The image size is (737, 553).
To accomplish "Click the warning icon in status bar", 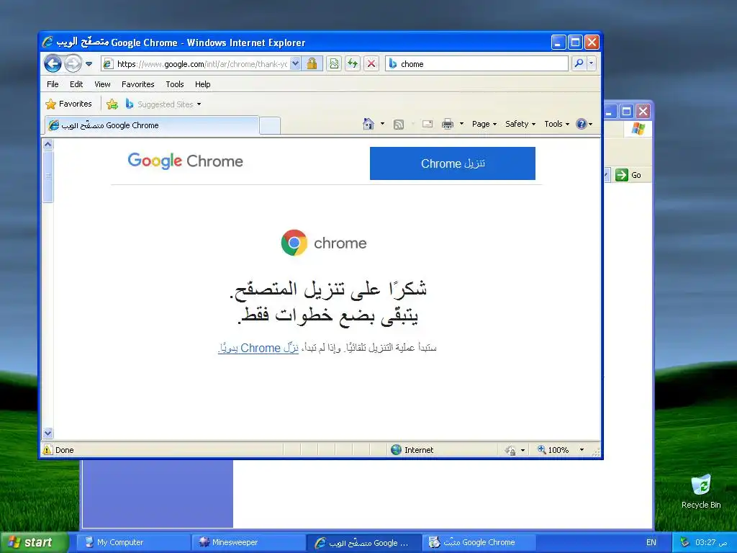I will (x=48, y=449).
